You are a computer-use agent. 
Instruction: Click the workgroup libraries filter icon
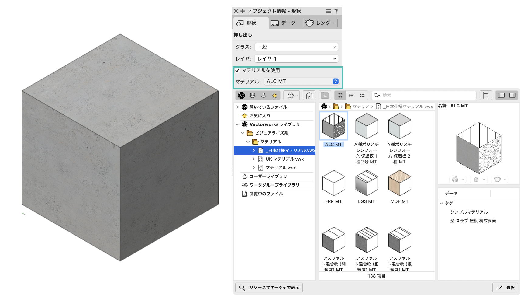coord(252,96)
